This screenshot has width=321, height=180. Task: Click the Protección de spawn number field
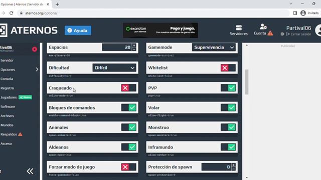click(x=216, y=167)
